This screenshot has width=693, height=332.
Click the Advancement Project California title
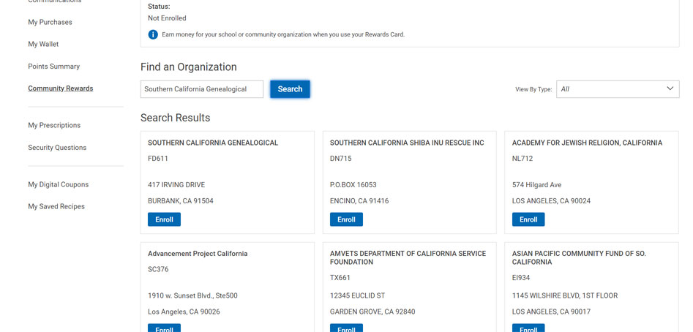pos(198,254)
